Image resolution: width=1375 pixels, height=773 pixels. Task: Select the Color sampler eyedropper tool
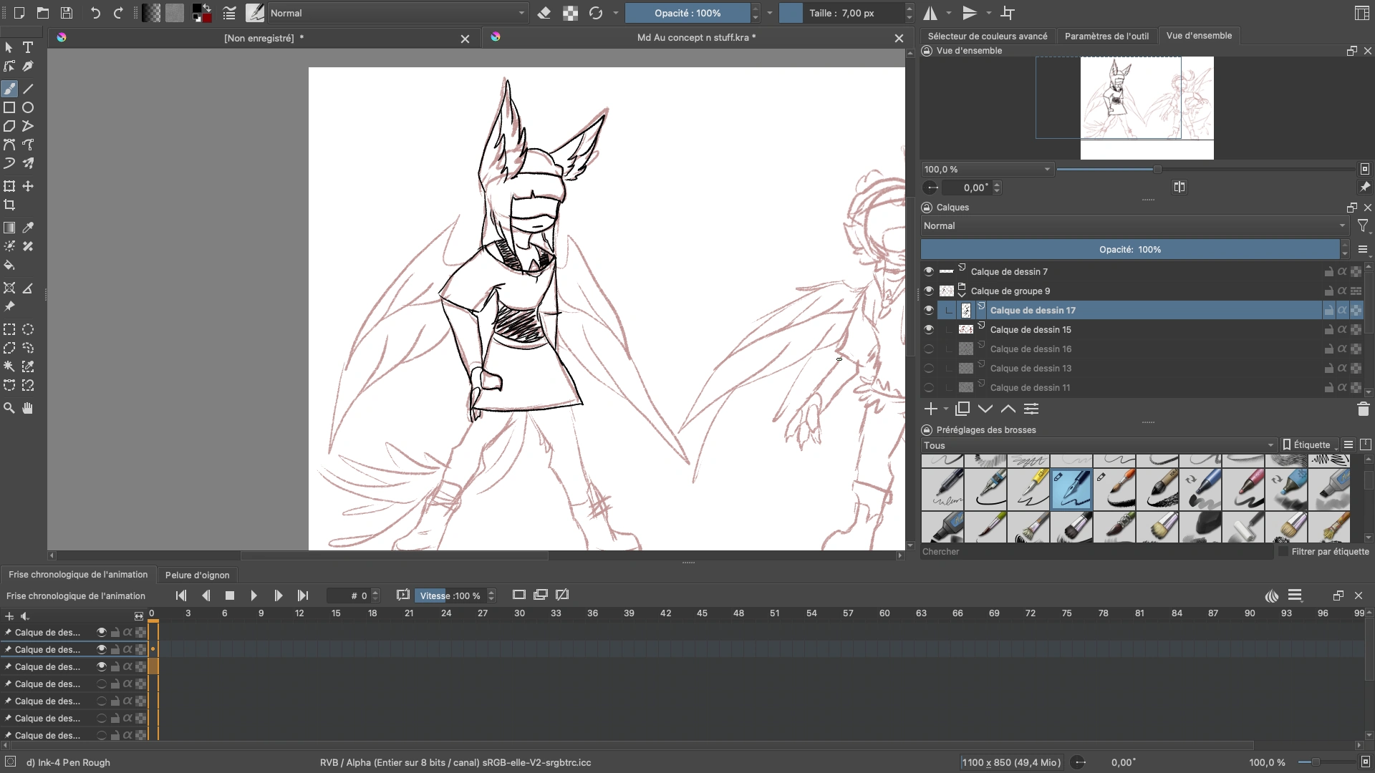point(28,228)
